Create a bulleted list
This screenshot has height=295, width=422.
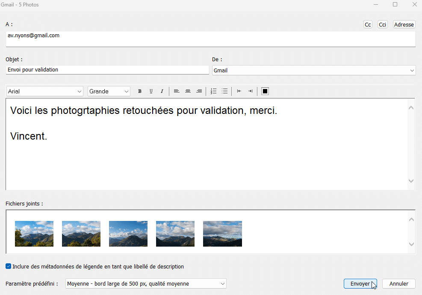[x=224, y=91]
